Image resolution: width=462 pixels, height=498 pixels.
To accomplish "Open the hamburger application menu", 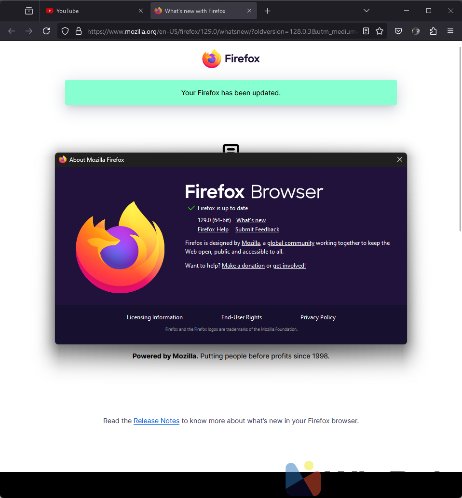I will pos(450,31).
